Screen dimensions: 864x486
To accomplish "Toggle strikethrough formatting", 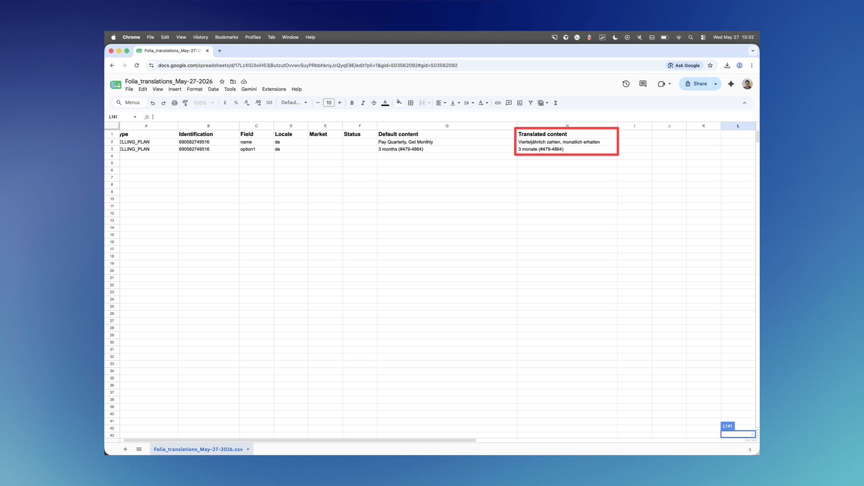I will coord(374,103).
